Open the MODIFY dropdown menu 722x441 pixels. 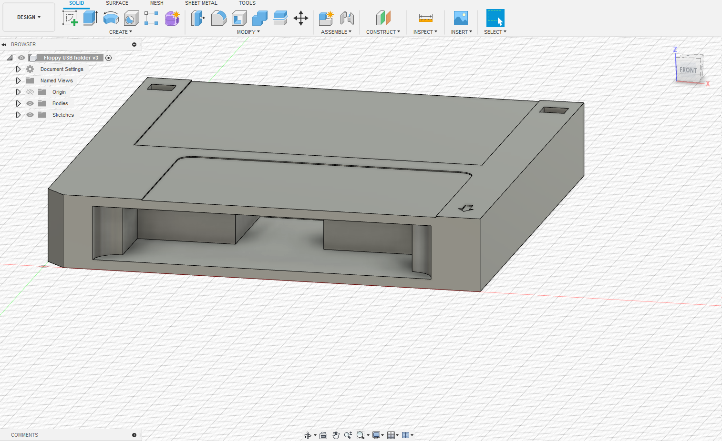(x=248, y=32)
